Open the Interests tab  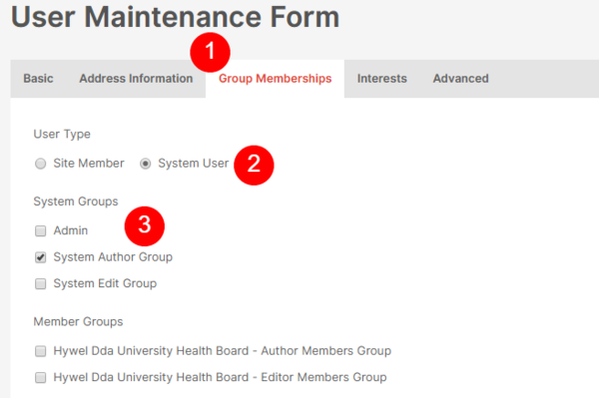(x=382, y=79)
